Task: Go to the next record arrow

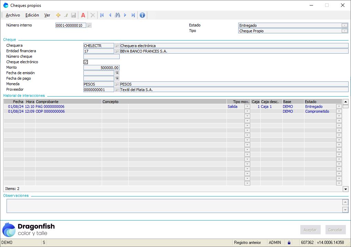Action: coord(125,15)
